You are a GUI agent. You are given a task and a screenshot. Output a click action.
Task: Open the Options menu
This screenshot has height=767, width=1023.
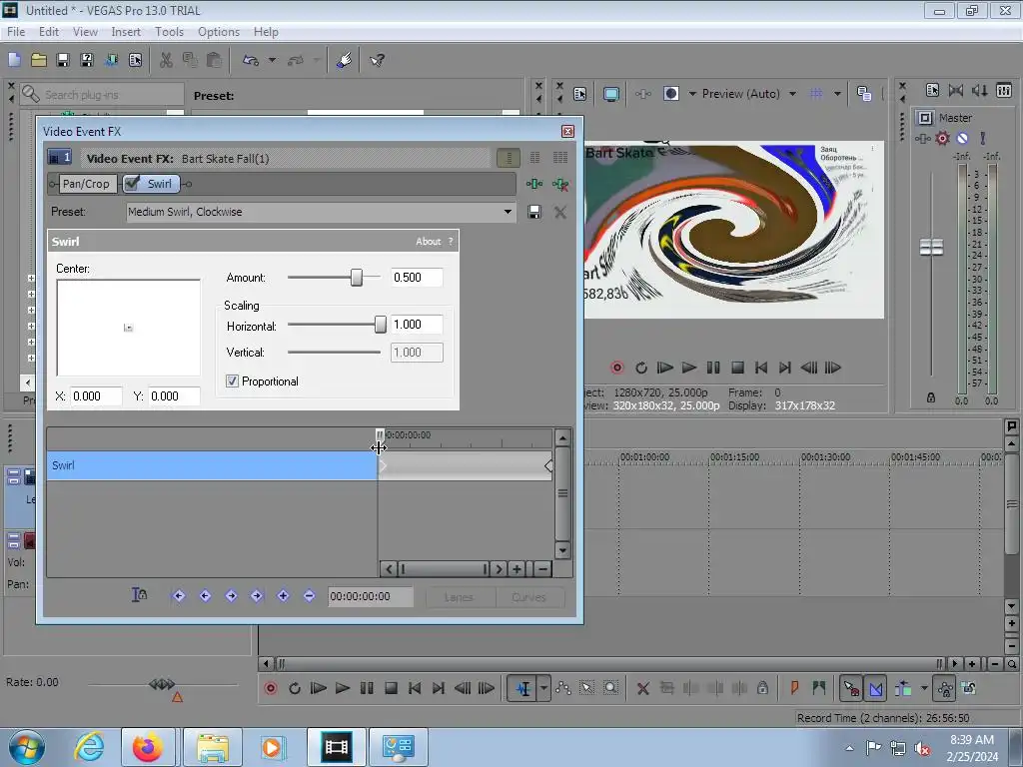click(x=219, y=31)
